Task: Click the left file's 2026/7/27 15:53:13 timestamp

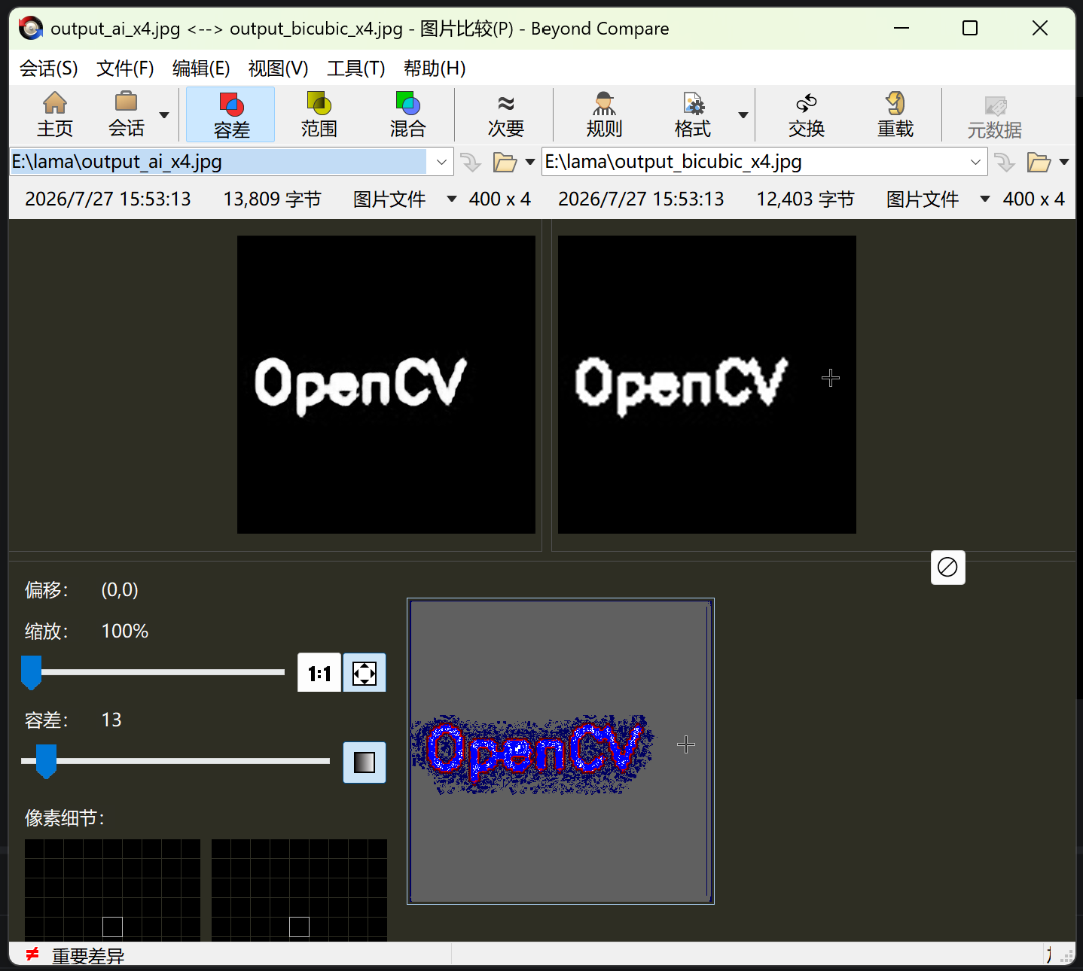Action: (x=108, y=199)
